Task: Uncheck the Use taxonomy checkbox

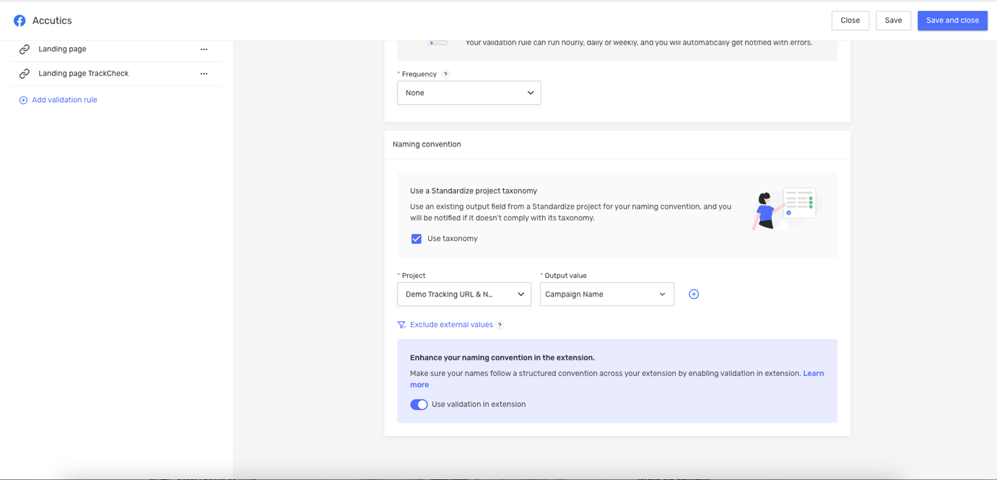Action: coord(417,239)
